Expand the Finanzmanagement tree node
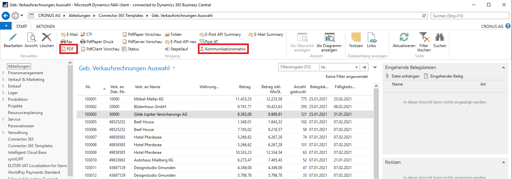Screen dimensions: 512x179 coord(4,73)
